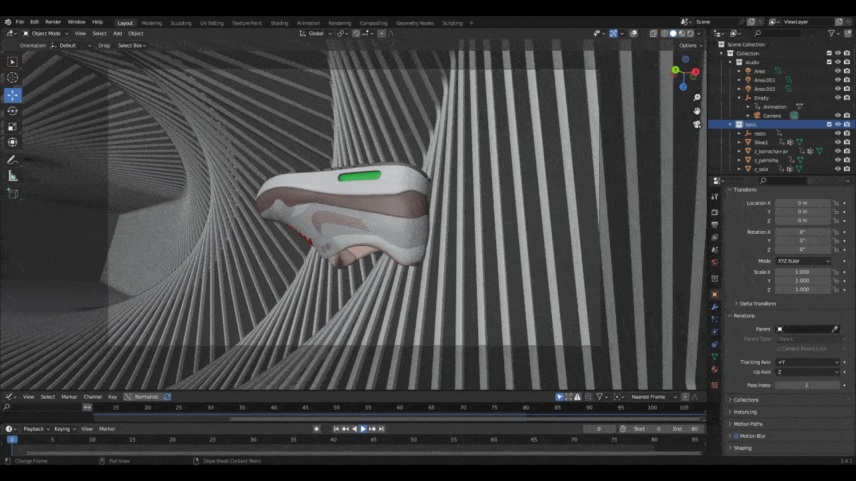Open the Object properties orange square tab
The image size is (856, 481).
(x=714, y=294)
